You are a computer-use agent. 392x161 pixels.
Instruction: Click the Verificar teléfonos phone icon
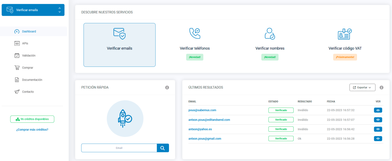[195, 33]
